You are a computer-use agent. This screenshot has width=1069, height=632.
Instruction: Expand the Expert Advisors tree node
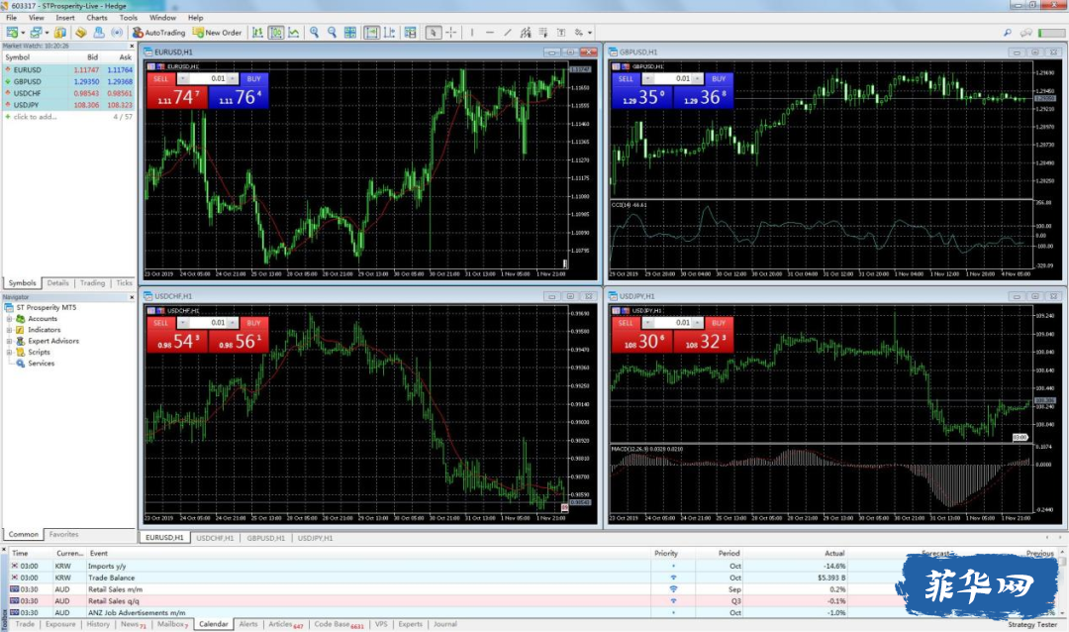(x=9, y=341)
